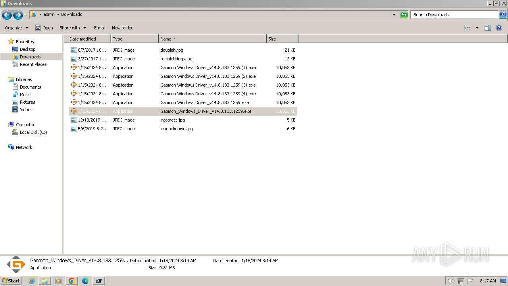Click the Open toolbar button
Image resolution: width=508 pixels, height=286 pixels.
pos(44,28)
